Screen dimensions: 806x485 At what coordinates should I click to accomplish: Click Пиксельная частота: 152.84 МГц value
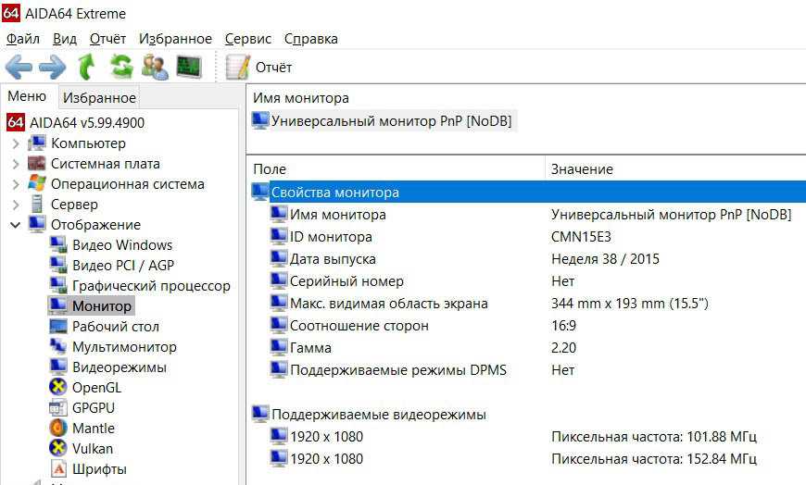654,459
